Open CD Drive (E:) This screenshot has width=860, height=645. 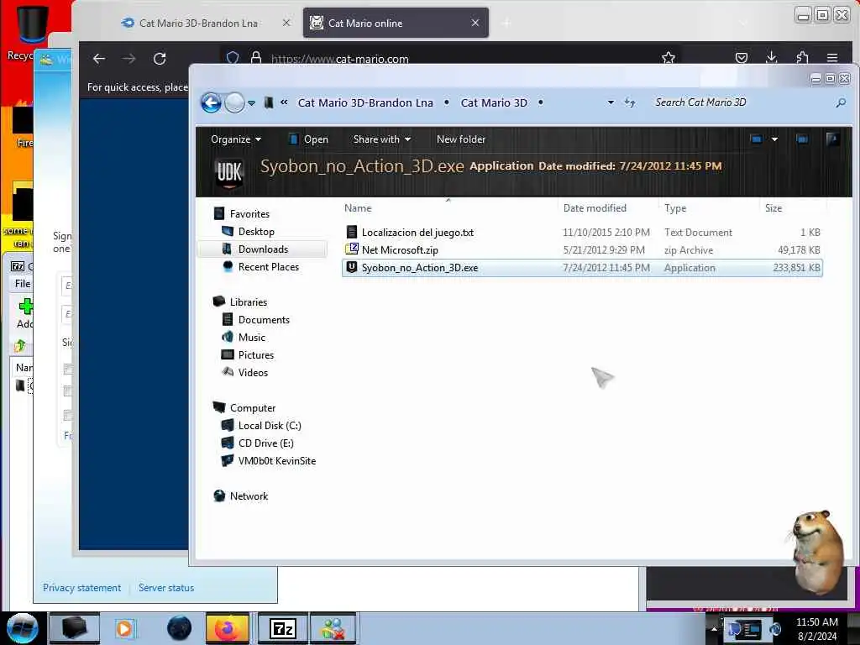pos(265,443)
